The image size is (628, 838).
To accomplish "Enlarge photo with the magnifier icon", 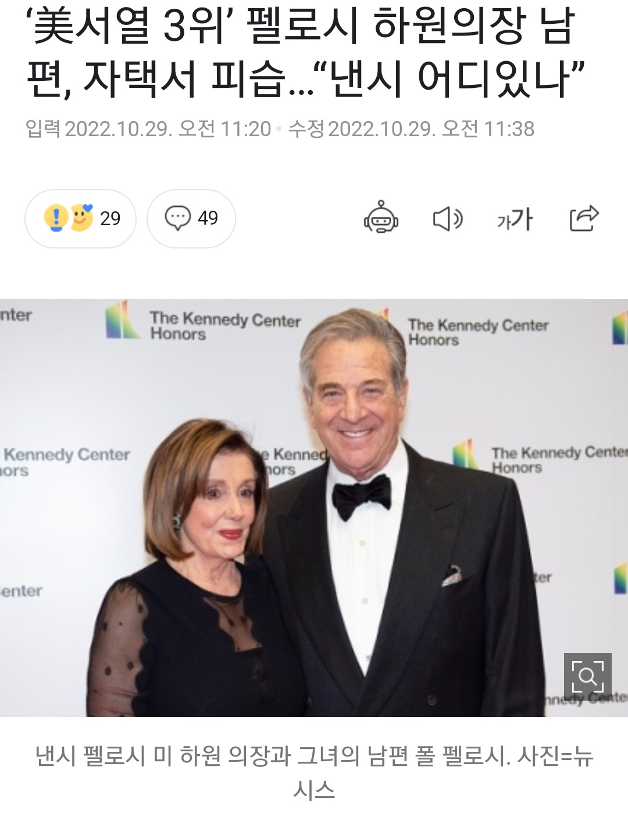I will pyautogui.click(x=587, y=676).
